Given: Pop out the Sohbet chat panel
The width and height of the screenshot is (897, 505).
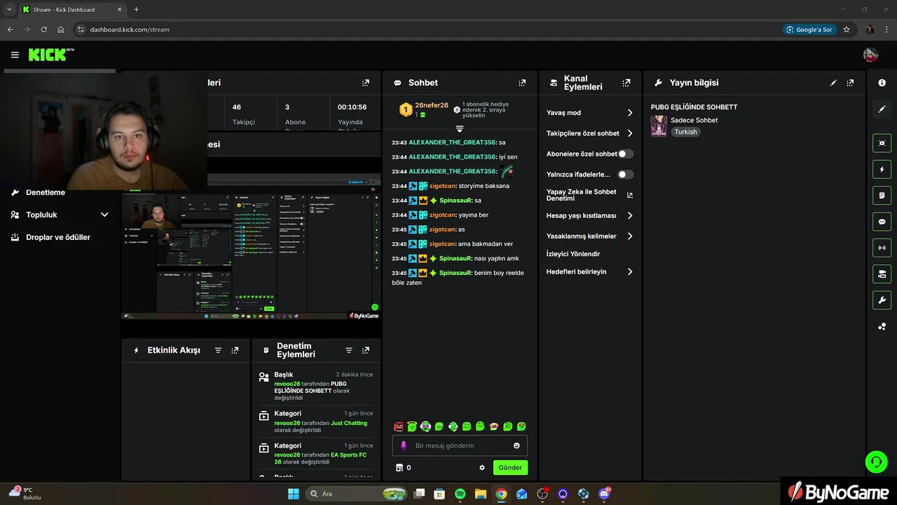Looking at the screenshot, I should (522, 83).
